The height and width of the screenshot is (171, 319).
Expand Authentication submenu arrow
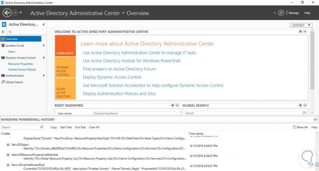[x=44, y=76]
